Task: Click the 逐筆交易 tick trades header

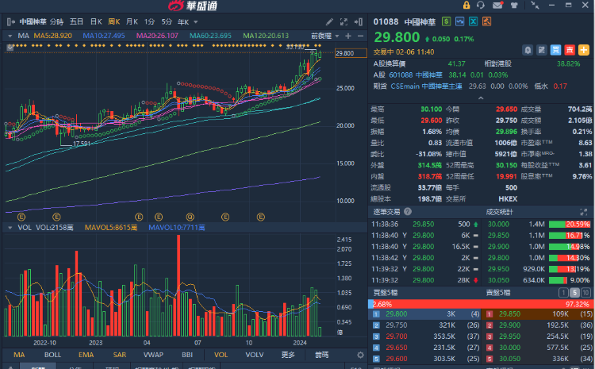Action: 386,212
